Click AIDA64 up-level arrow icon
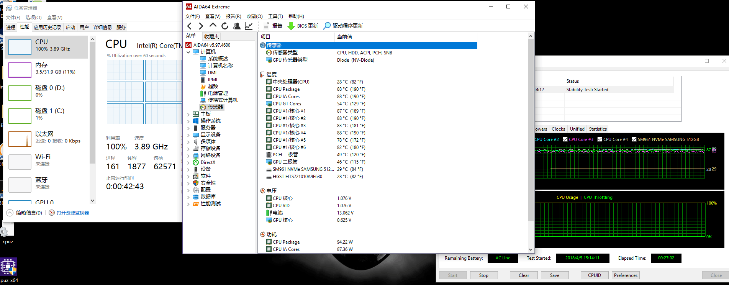The height and width of the screenshot is (285, 729). click(x=213, y=25)
